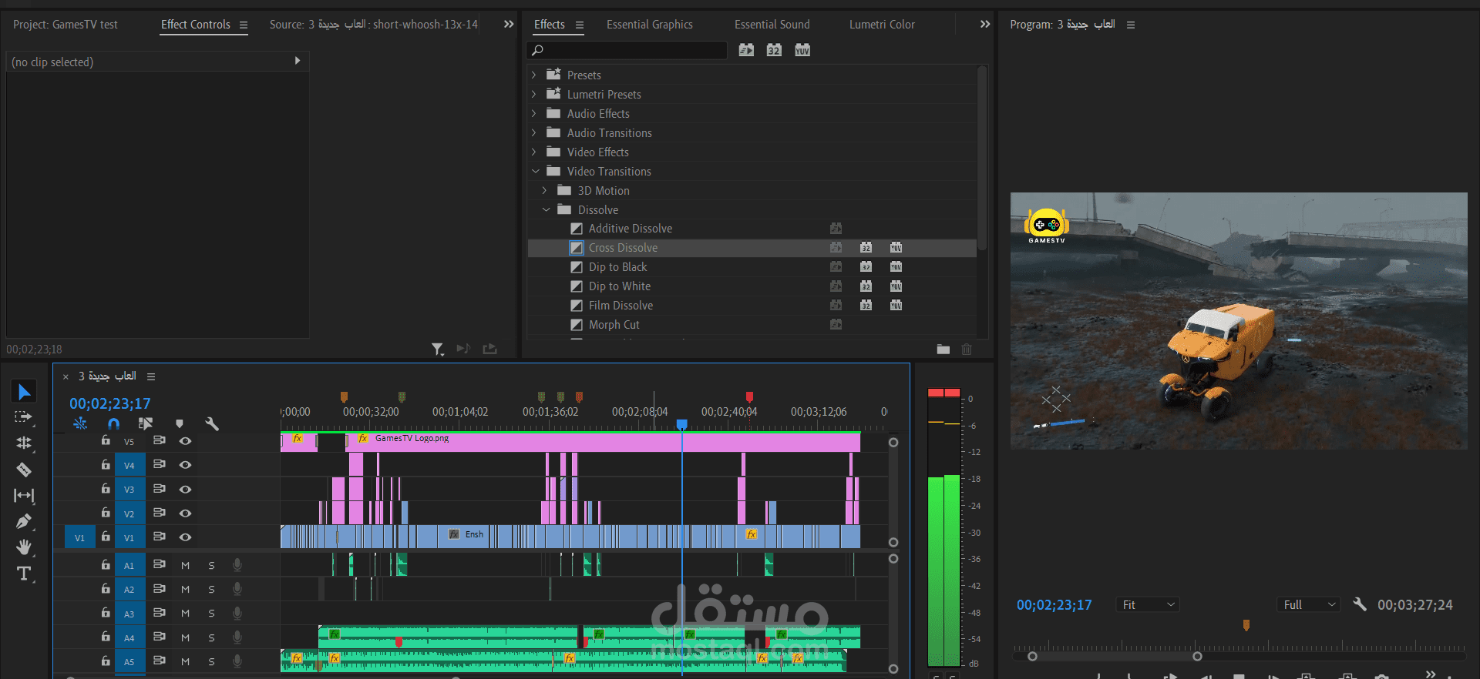
Task: Expand the 3D Motion folder
Action: [x=544, y=190]
